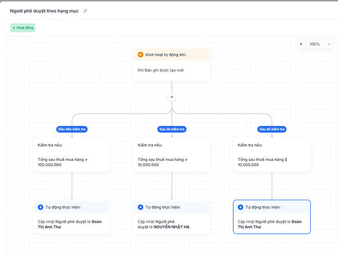Select the rightmost Sau đó kiểm tra label
This screenshot has width=338, height=256.
click(272, 130)
